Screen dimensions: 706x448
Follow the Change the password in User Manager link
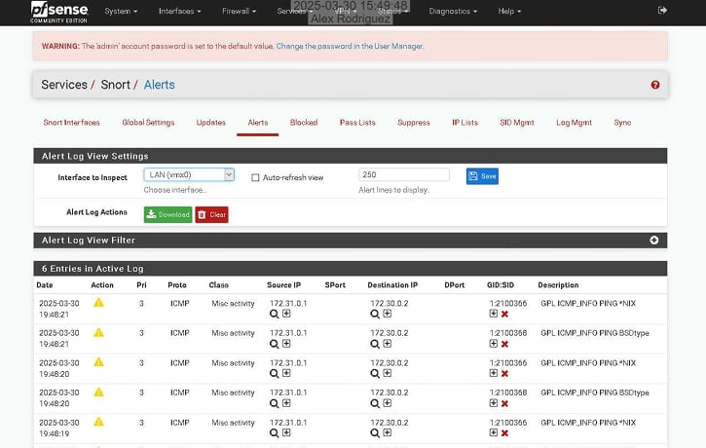[x=350, y=46]
